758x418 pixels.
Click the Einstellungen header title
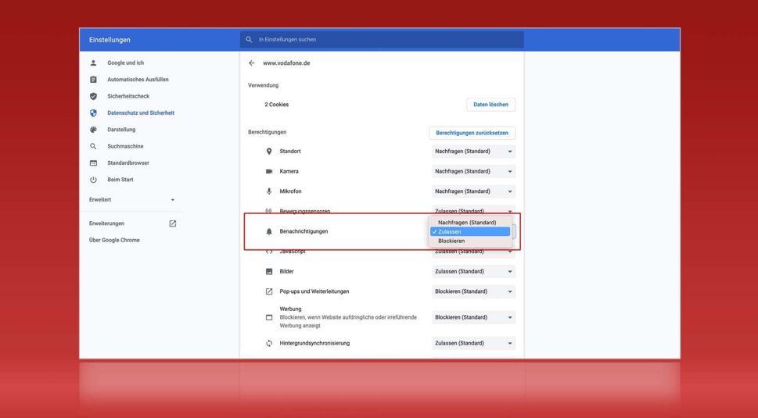click(x=110, y=40)
